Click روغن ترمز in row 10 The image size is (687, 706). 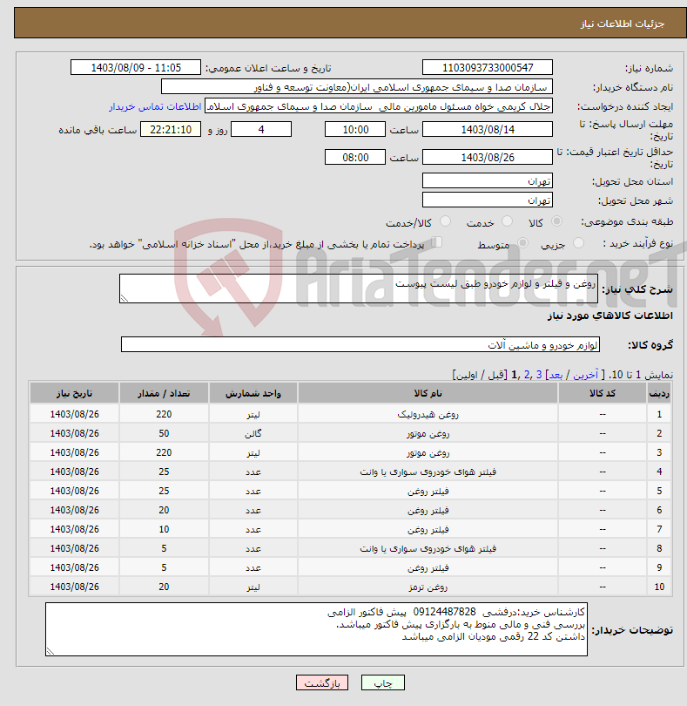pos(428,587)
